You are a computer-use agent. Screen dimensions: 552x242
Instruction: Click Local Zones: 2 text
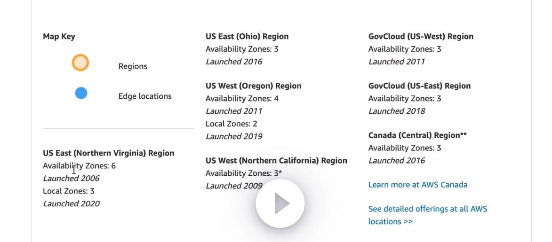tap(231, 124)
